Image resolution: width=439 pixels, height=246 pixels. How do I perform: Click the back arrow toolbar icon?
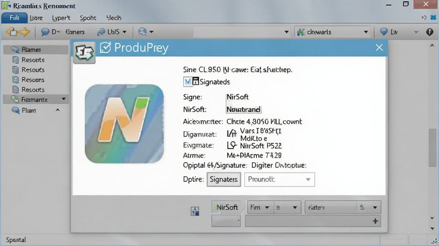coord(12,32)
